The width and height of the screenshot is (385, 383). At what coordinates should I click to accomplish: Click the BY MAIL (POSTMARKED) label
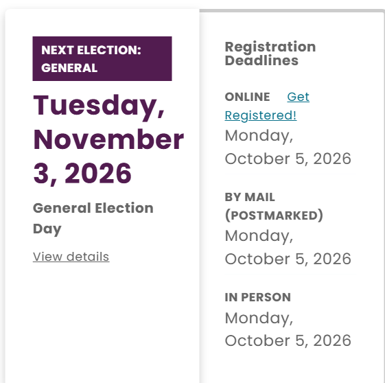[274, 207]
